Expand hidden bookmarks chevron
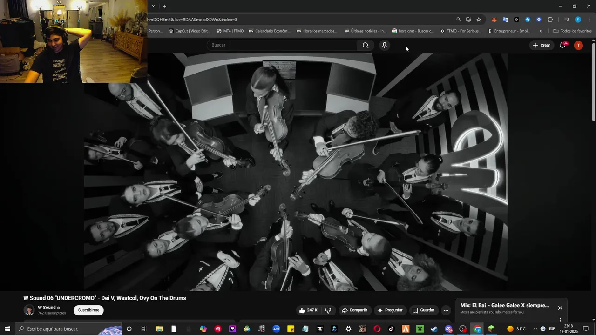The height and width of the screenshot is (335, 596). pyautogui.click(x=541, y=31)
